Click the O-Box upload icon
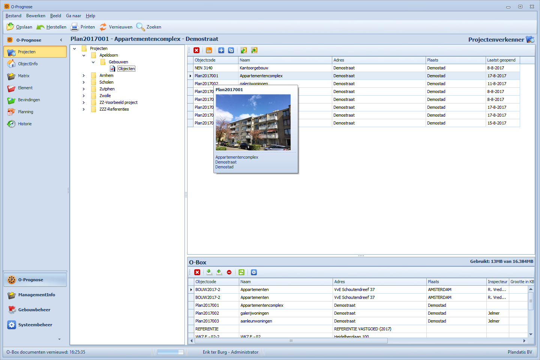 [x=219, y=272]
